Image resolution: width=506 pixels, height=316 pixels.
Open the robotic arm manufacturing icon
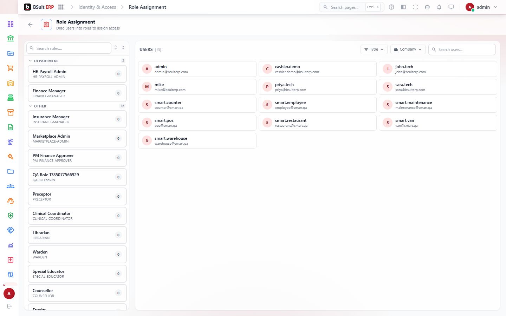11,142
